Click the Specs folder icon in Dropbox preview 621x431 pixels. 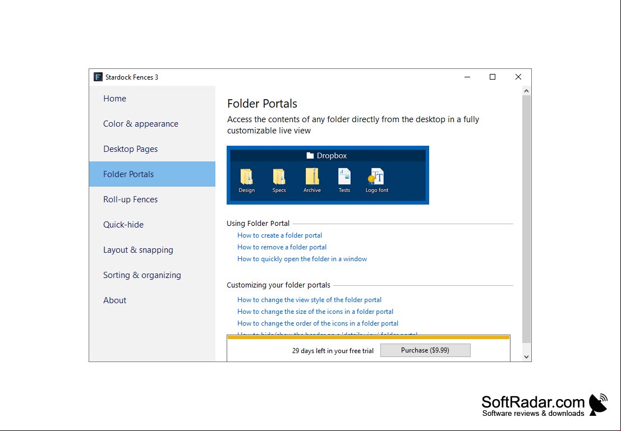[279, 177]
